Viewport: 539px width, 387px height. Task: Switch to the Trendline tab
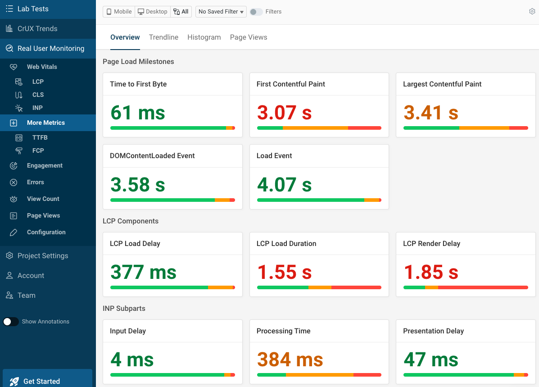pyautogui.click(x=163, y=37)
